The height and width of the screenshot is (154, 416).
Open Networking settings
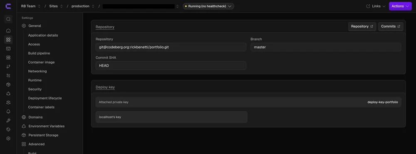(x=37, y=71)
